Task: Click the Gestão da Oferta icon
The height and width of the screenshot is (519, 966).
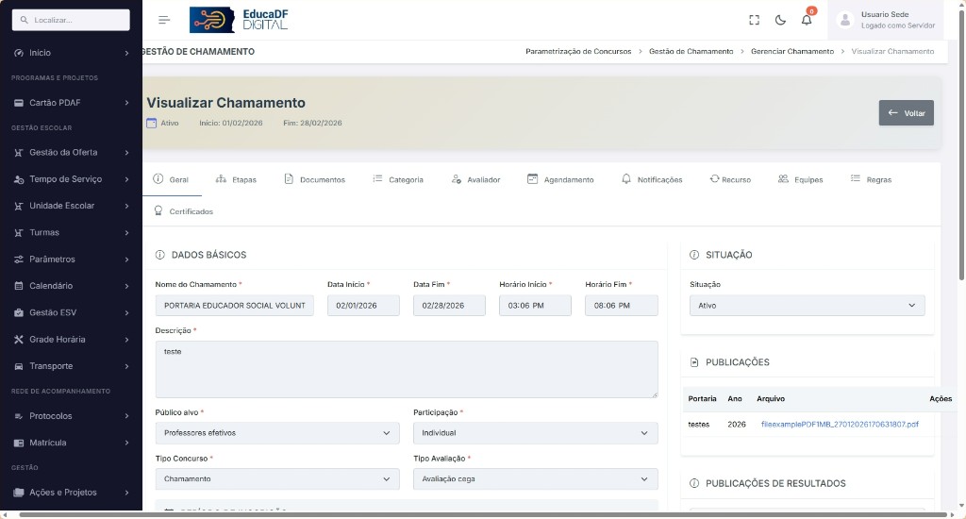Action: 19,152
